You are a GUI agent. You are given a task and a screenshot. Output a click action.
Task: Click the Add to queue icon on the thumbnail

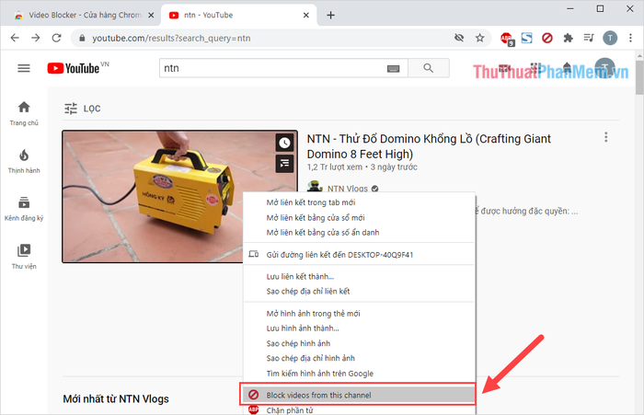[284, 164]
